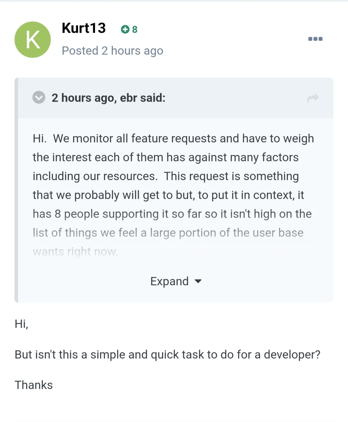Viewport: 348px width, 422px height.
Task: Click the Kurt13 username heading
Action: tap(84, 28)
